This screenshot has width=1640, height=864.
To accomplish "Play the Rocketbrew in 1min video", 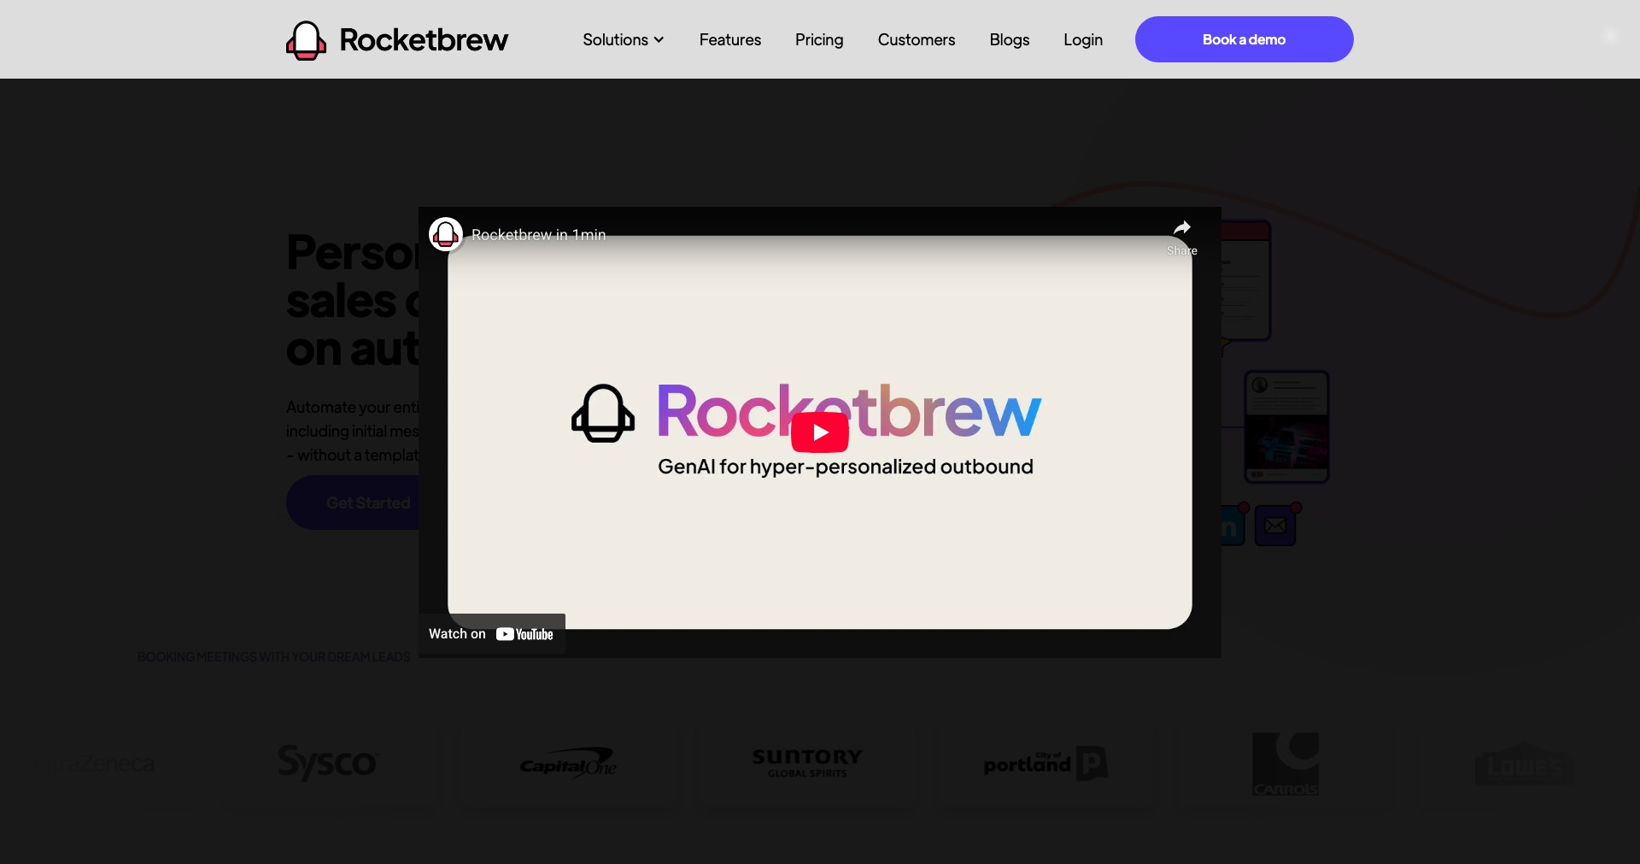I will (x=820, y=432).
